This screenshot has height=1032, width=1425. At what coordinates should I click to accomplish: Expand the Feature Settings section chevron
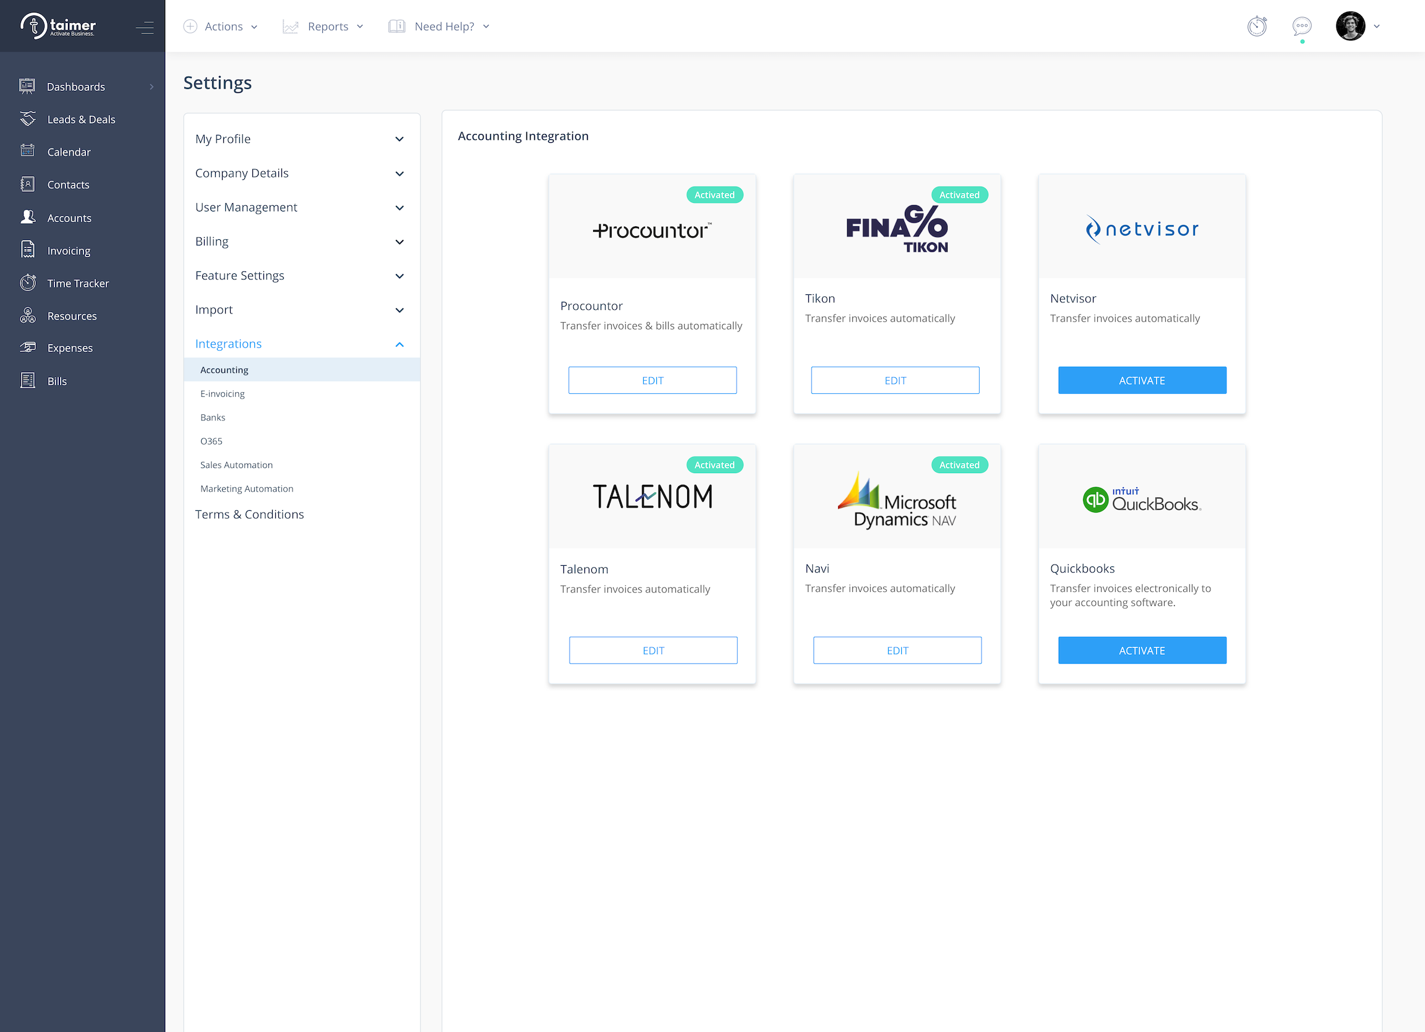pyautogui.click(x=400, y=276)
